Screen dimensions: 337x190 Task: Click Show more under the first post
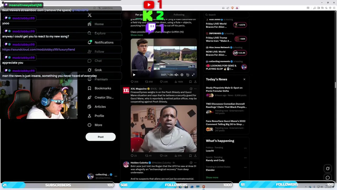tap(137, 35)
